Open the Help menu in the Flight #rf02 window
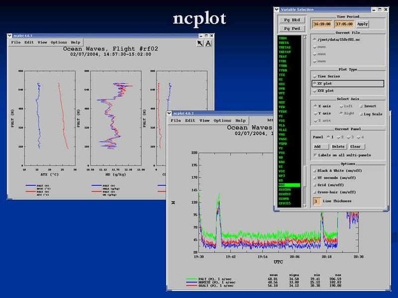Viewport: 398px width, 298px height. [x=76, y=42]
